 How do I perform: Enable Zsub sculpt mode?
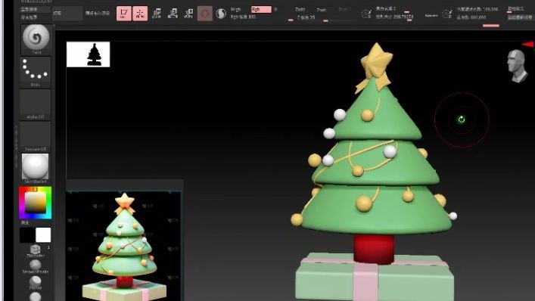pyautogui.click(x=322, y=10)
